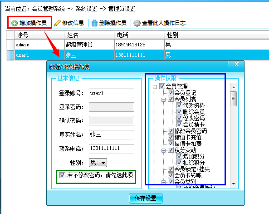The height and width of the screenshot is (214, 269).
Task: Select the row indicator beside user1
Action: pos(10,55)
